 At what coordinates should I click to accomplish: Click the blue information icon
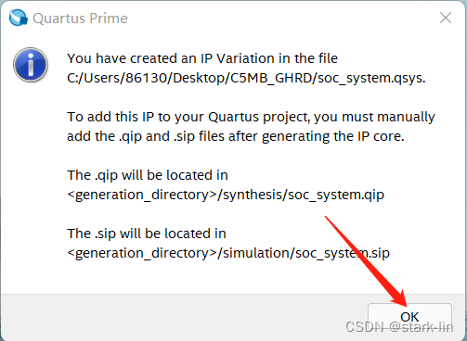click(x=31, y=65)
